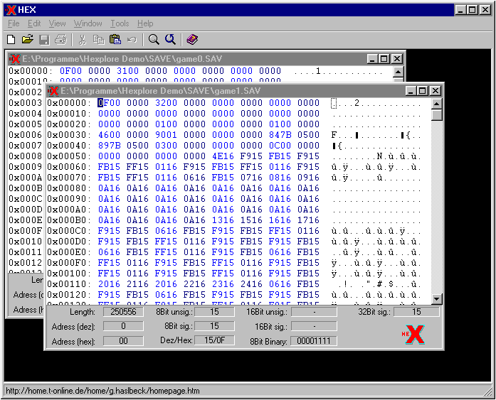Viewport: 496px width, 400px height.
Task: Select hex word 1316 at row 0x000B0
Action: 223,220
